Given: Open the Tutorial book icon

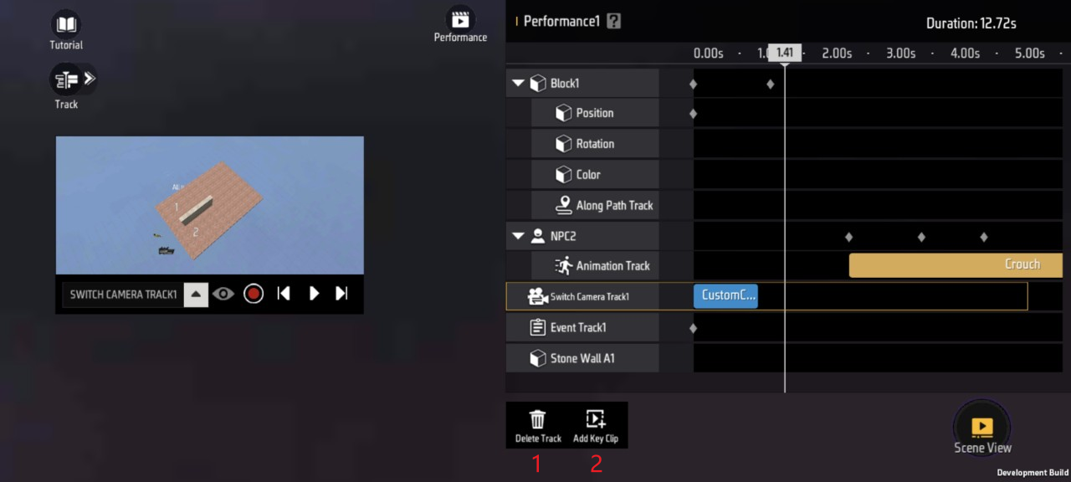Looking at the screenshot, I should [66, 24].
